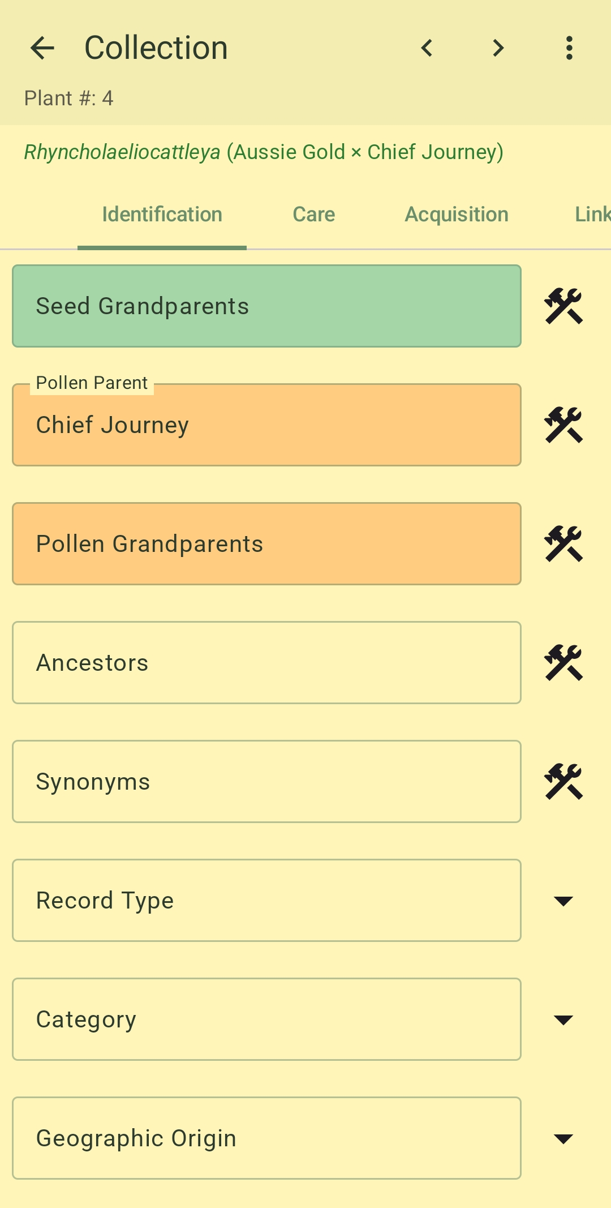Switch to the Care tab
Screen dimensions: 611x1208
click(x=314, y=215)
